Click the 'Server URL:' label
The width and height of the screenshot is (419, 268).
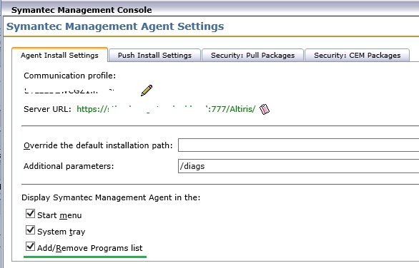(48, 109)
